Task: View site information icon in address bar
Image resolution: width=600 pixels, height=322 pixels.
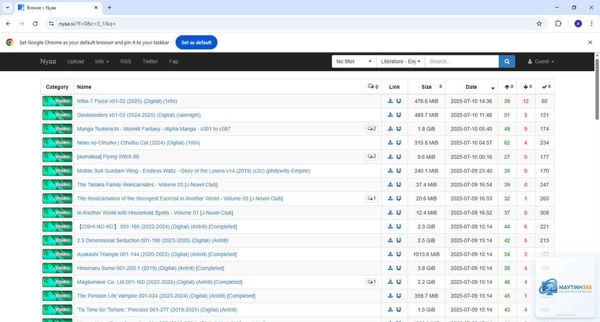Action: click(x=51, y=24)
